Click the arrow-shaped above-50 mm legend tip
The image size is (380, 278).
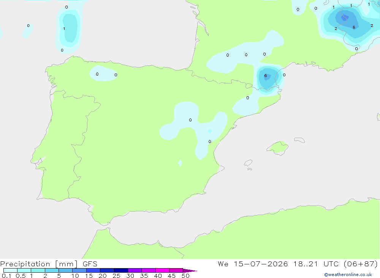coord(190,270)
